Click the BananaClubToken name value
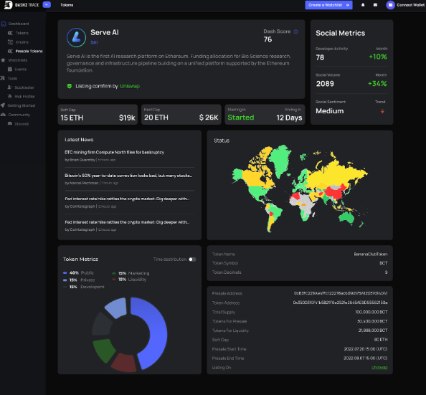Viewport: 426px width, 395px height. pyautogui.click(x=371, y=254)
